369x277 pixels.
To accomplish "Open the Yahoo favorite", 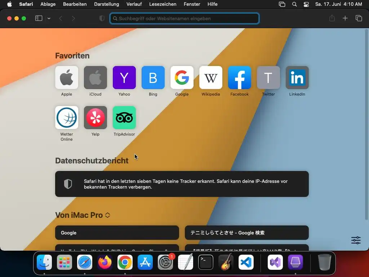I will click(x=124, y=78).
